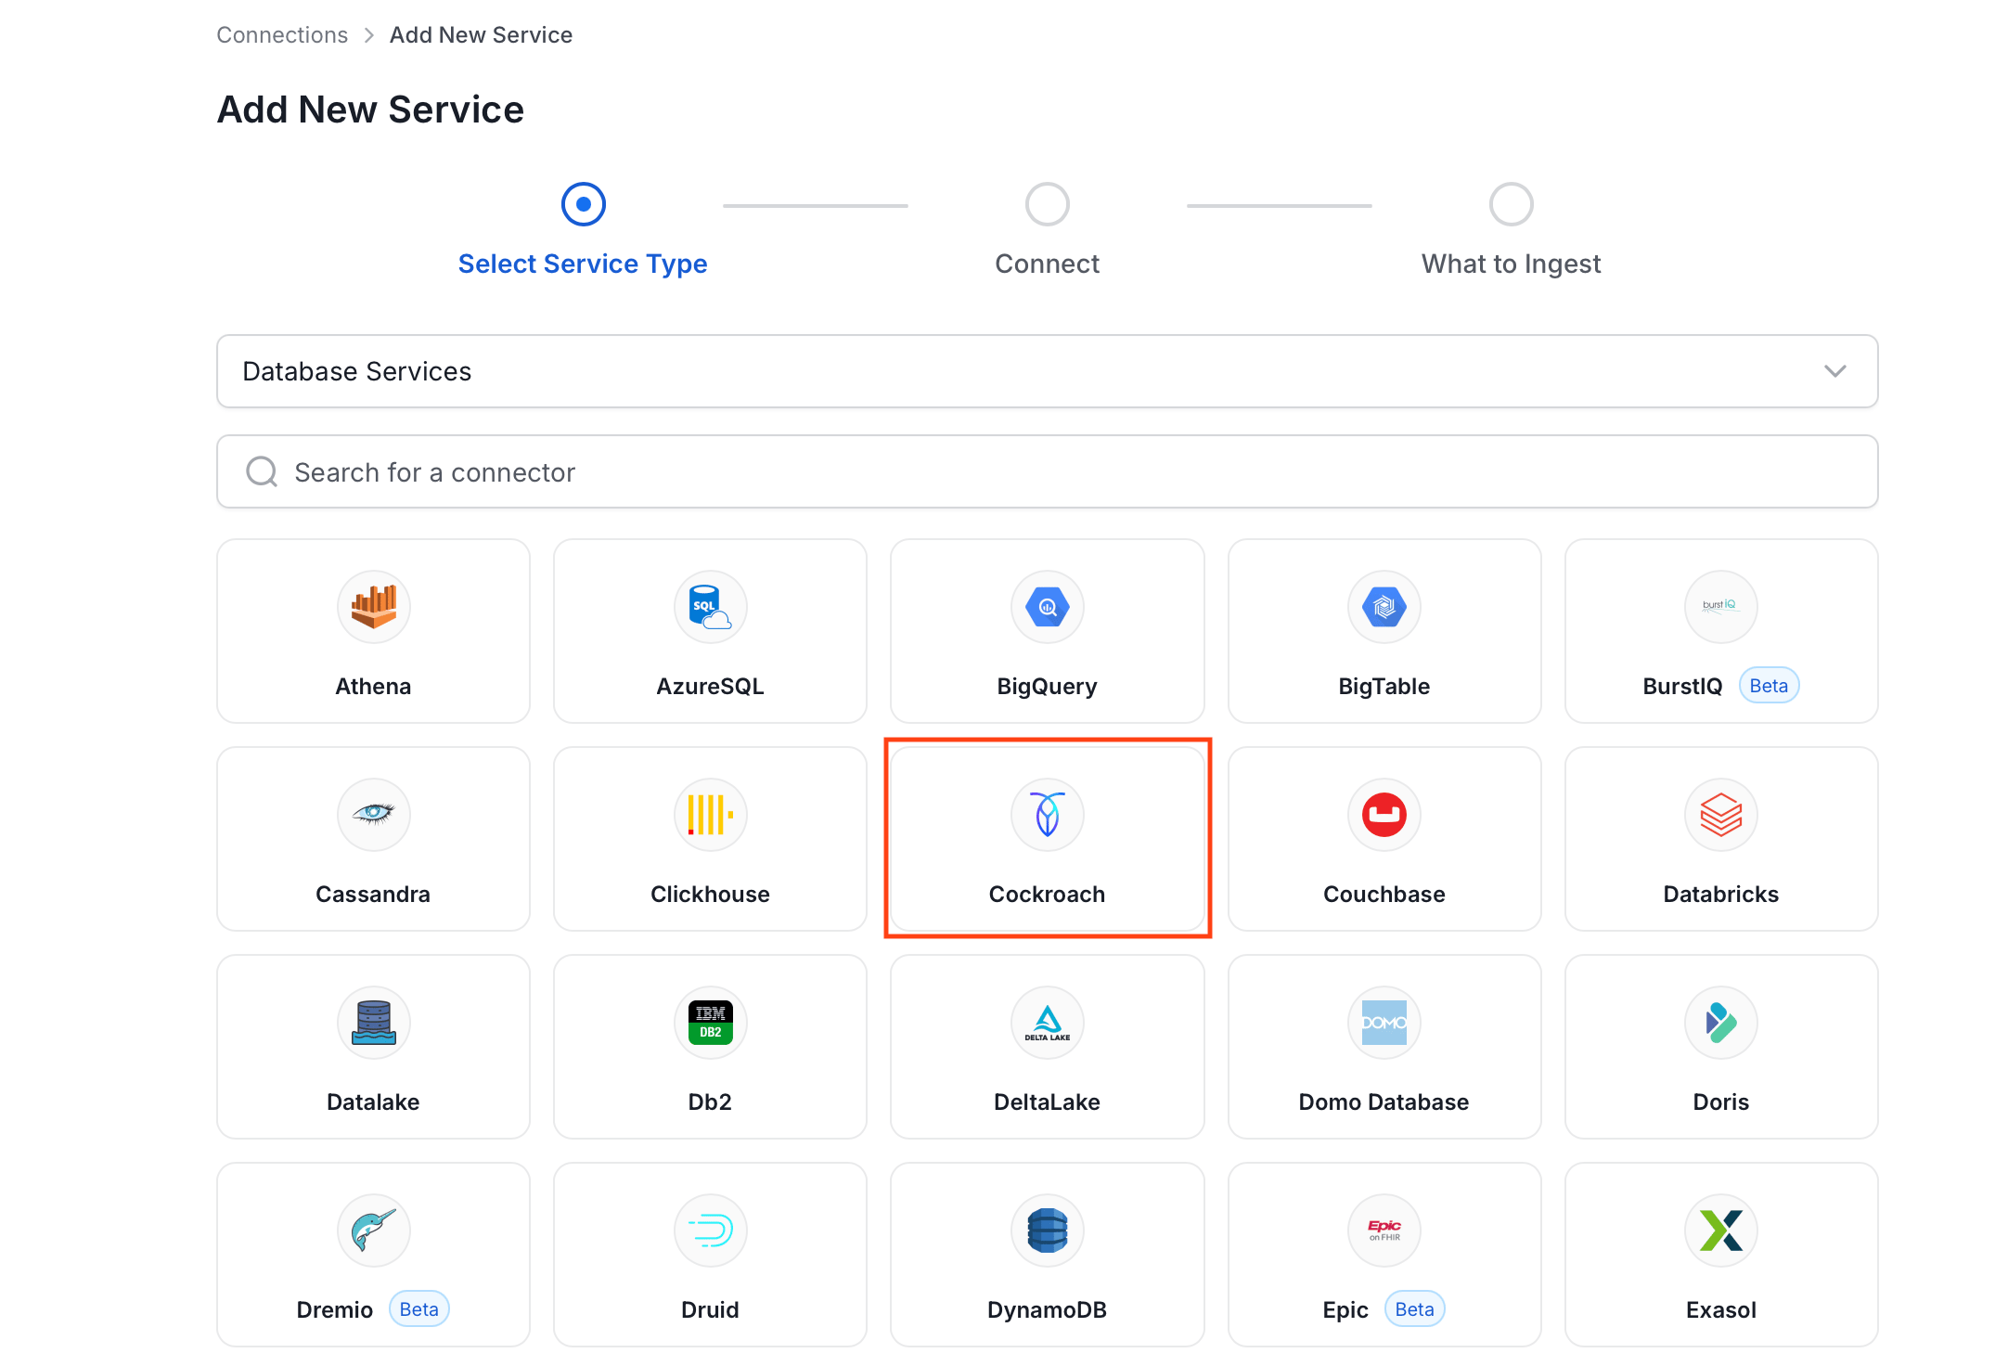The width and height of the screenshot is (2008, 1366).
Task: Click the BigQuery card label
Action: 1047,686
